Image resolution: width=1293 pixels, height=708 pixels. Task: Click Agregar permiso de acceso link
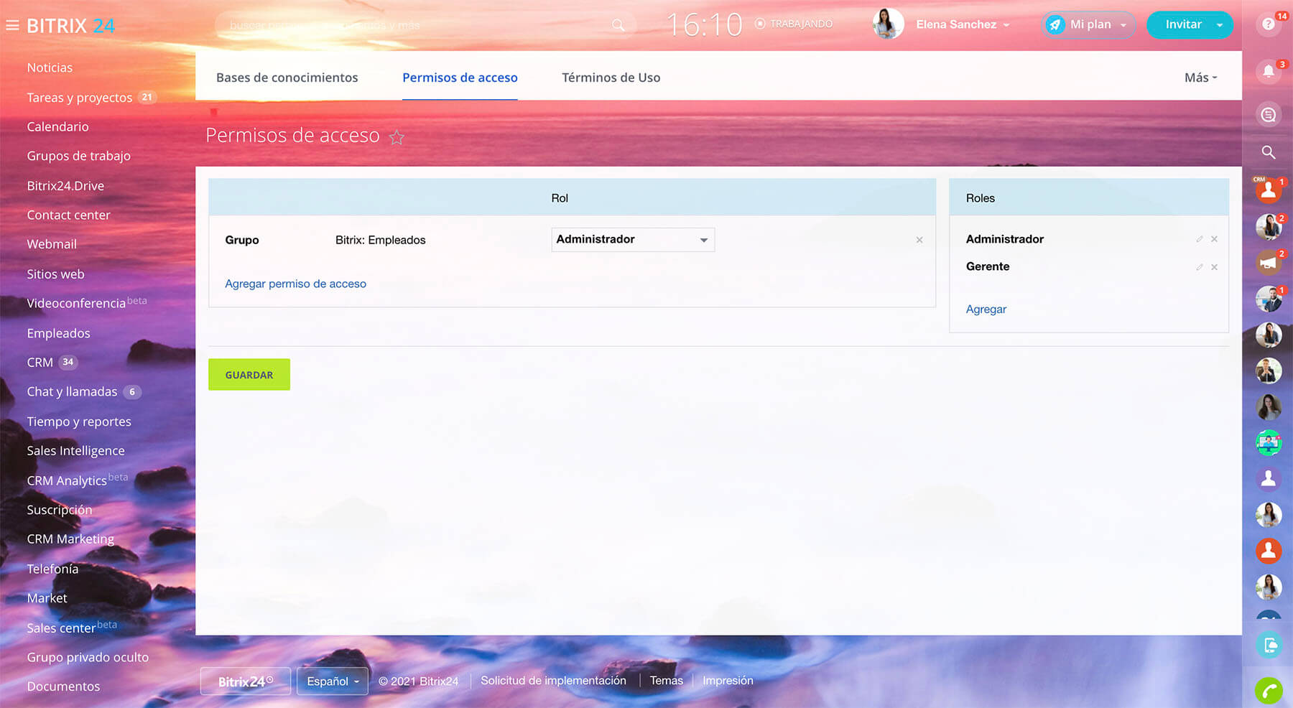[x=295, y=284]
